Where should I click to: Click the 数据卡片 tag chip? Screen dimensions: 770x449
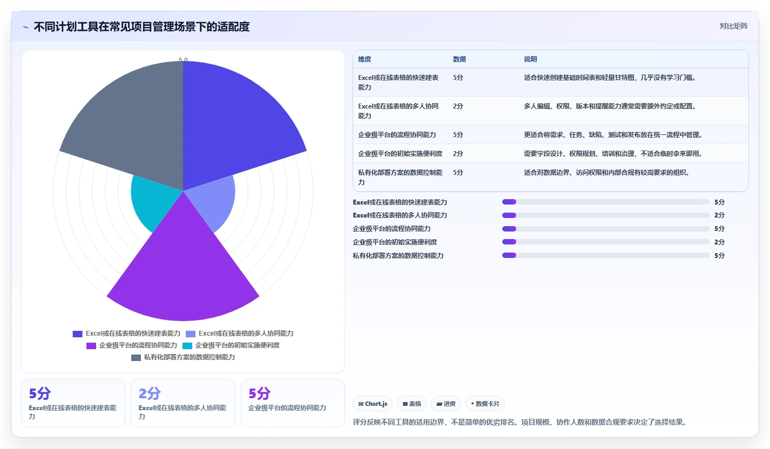coord(485,404)
